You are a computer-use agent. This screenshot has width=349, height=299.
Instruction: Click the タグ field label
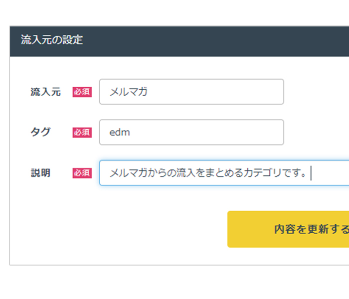[40, 132]
